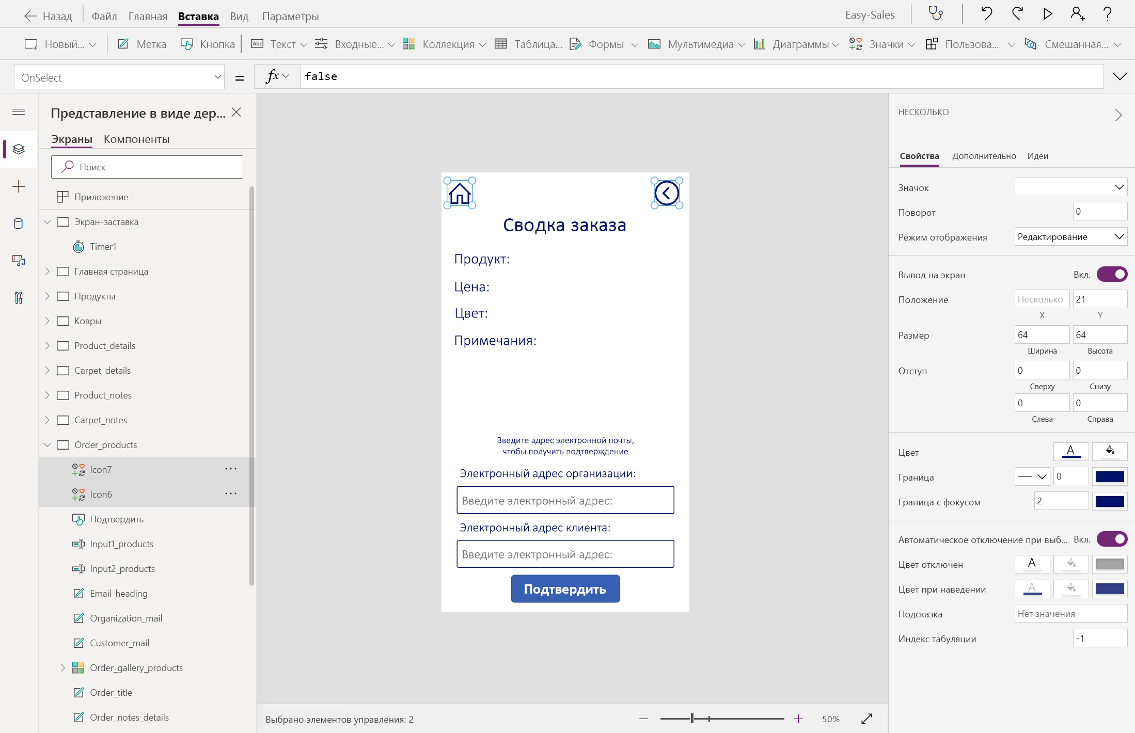This screenshot has height=733, width=1135.
Task: Select the home icon on canvas
Action: [460, 194]
